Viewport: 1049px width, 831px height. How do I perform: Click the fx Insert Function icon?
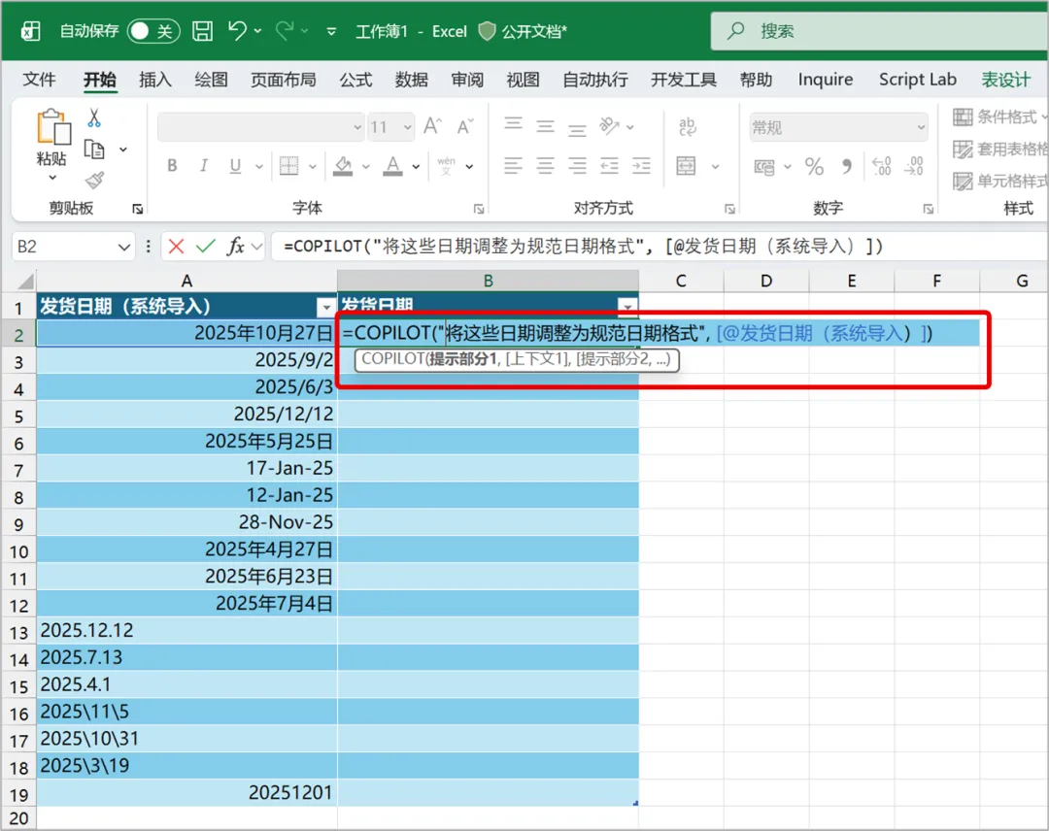[x=235, y=247]
